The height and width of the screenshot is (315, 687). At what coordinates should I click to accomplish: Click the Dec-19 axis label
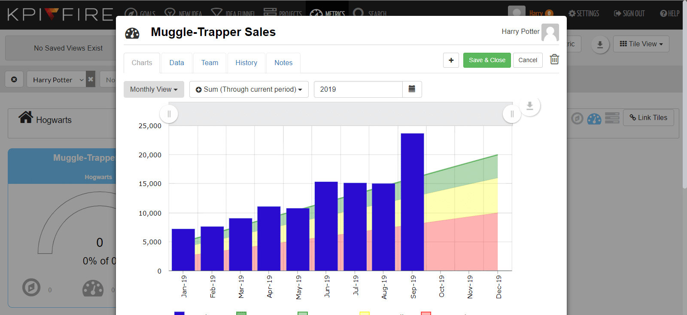click(x=499, y=287)
